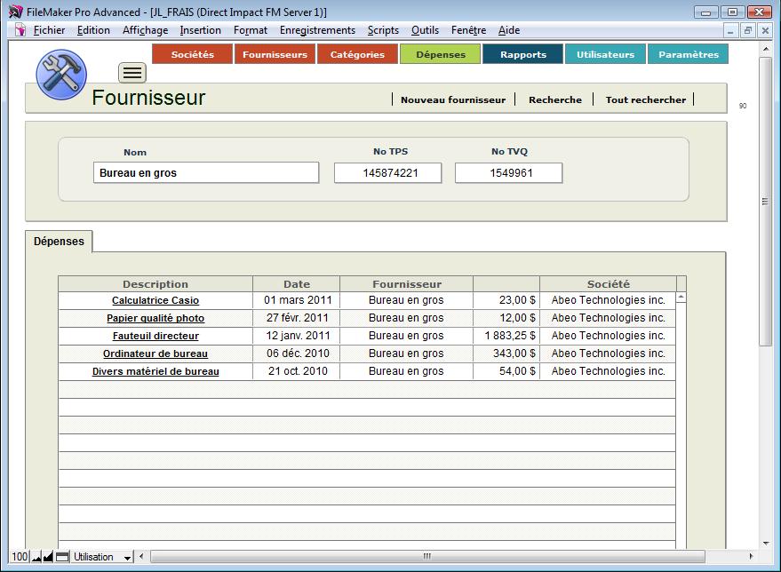Open the Ordinateur de bureau link
Viewport: 781px width, 572px height.
click(x=155, y=354)
